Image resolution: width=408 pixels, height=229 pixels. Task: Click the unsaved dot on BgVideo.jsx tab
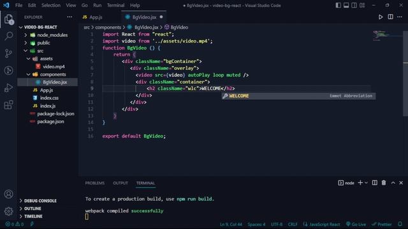tap(161, 17)
